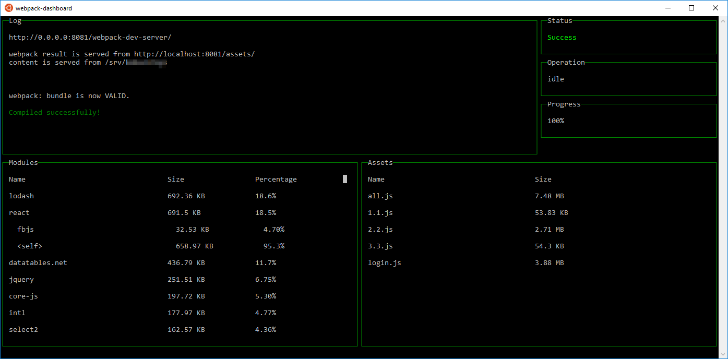Click the Assets Size column header

tap(543, 179)
